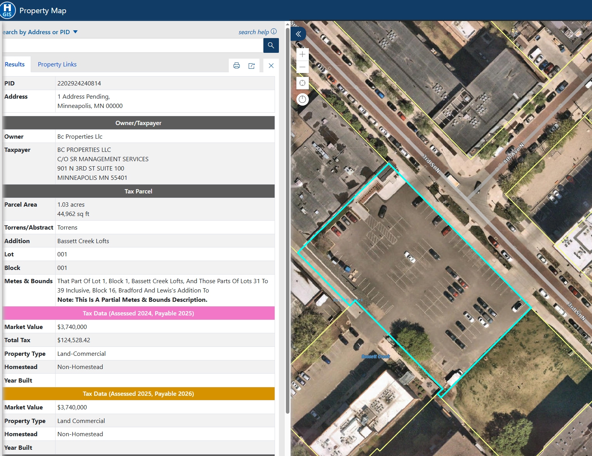This screenshot has height=456, width=592.
Task: Click the Bassett Creek map label
Action: pos(375,357)
